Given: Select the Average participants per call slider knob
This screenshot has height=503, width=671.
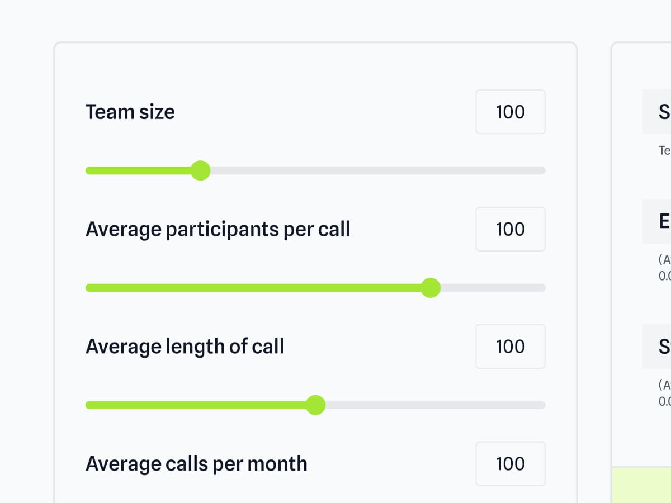Looking at the screenshot, I should coord(430,288).
